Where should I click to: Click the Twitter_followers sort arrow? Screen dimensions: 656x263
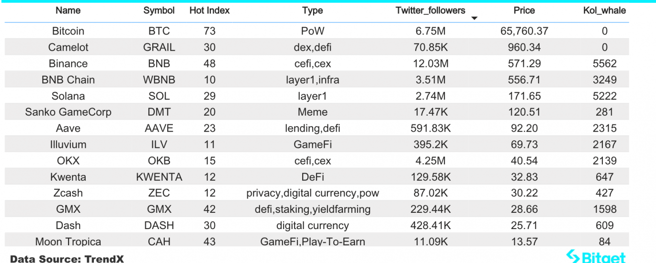tap(475, 19)
